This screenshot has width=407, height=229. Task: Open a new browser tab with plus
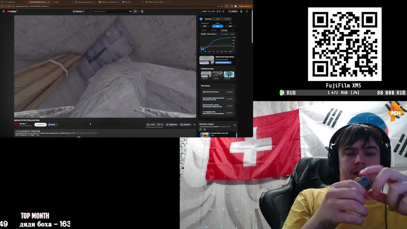(x=170, y=2)
